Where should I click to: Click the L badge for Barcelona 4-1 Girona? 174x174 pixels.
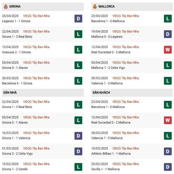[x=78, y=81]
